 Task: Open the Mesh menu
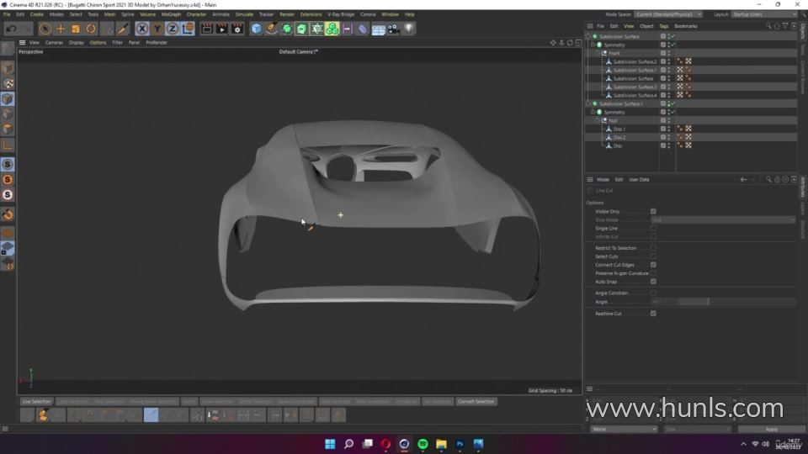click(109, 14)
